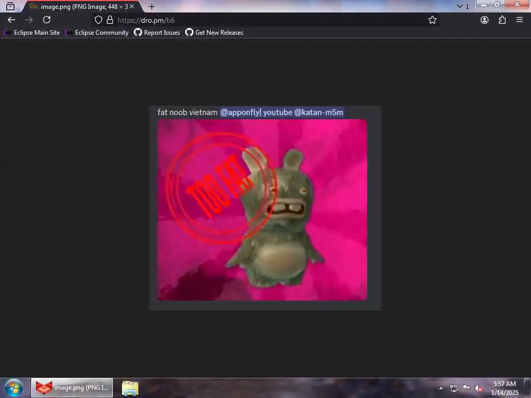This screenshot has width=531, height=398.
Task: Open File Explorer from the taskbar
Action: (130, 388)
